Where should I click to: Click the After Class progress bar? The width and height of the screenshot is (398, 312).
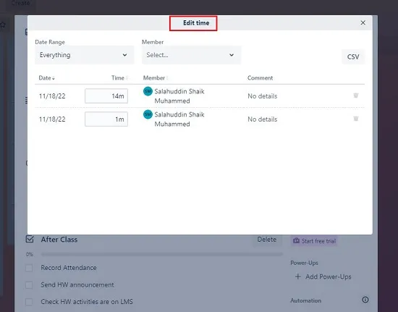click(x=161, y=254)
